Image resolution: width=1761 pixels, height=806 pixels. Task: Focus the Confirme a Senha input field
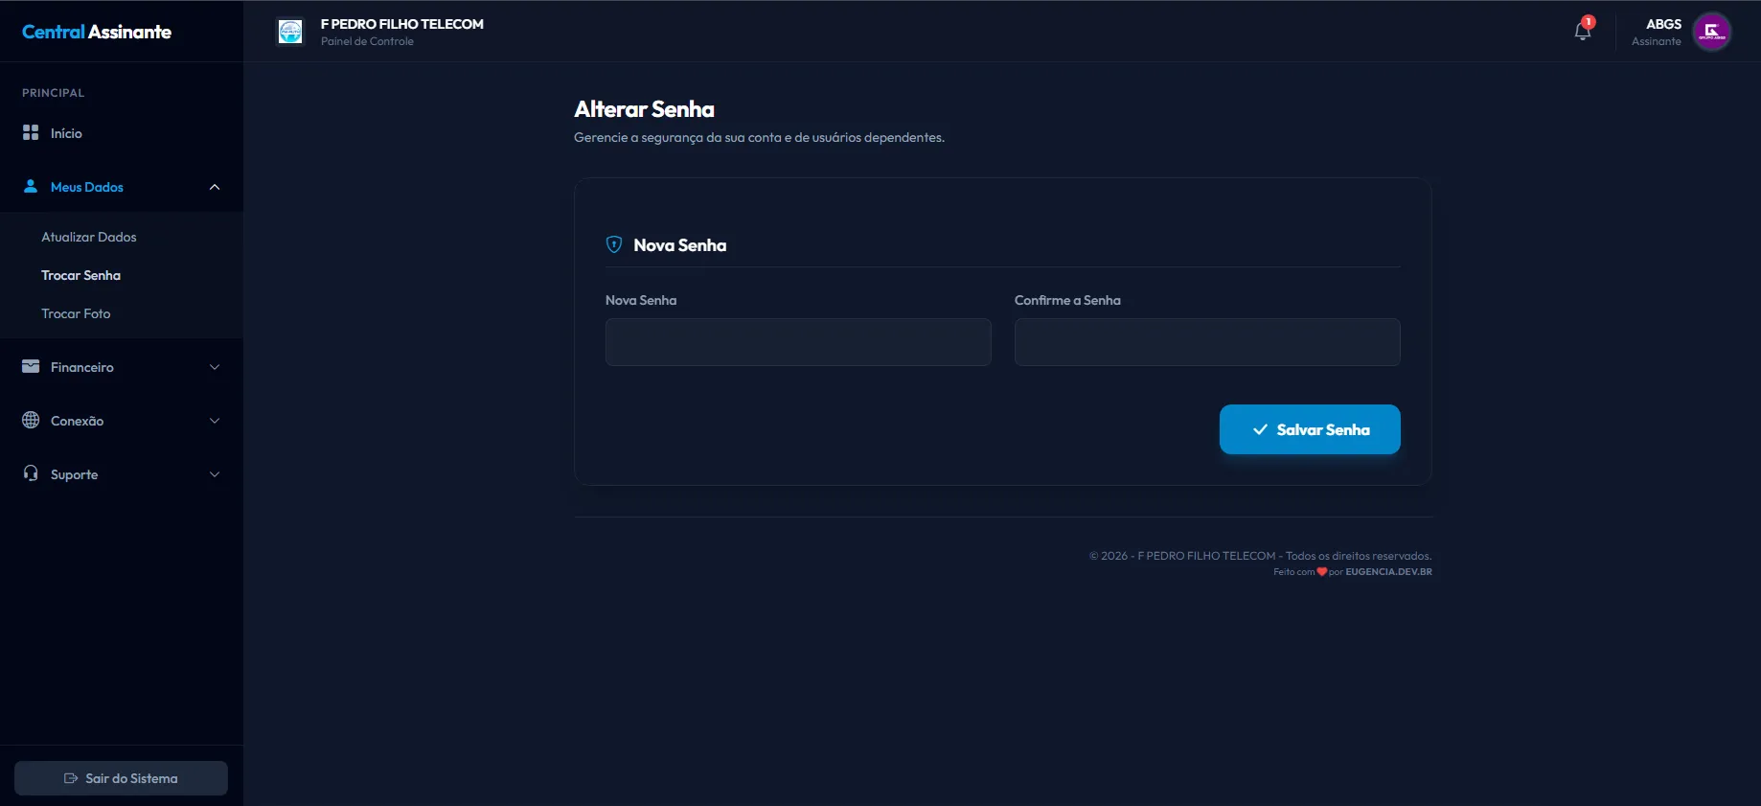point(1207,342)
